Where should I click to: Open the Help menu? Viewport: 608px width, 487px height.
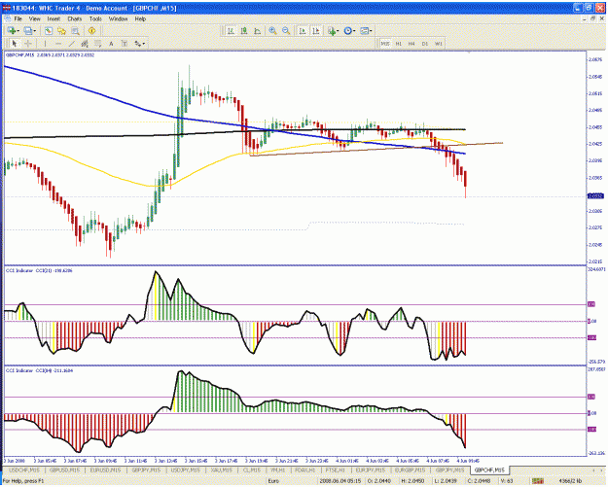[140, 18]
